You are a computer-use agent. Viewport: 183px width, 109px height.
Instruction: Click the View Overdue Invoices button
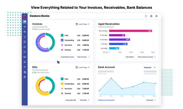click(146, 57)
